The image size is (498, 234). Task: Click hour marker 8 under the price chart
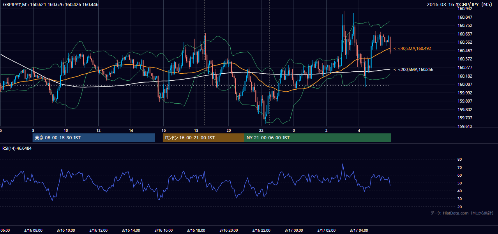tap(33, 131)
